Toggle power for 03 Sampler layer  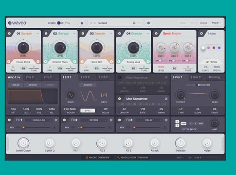coord(83,34)
